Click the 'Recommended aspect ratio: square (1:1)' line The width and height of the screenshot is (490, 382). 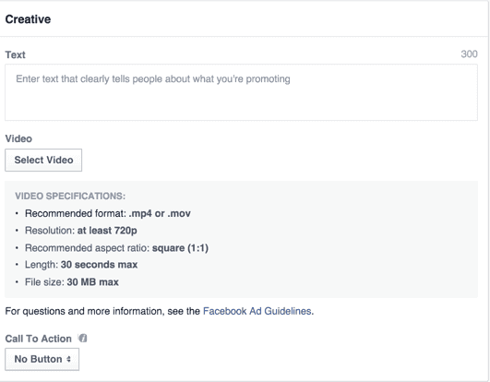pos(116,248)
